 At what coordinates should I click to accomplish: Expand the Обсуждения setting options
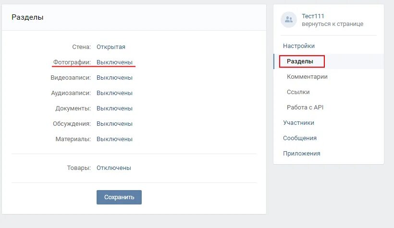pyautogui.click(x=114, y=124)
